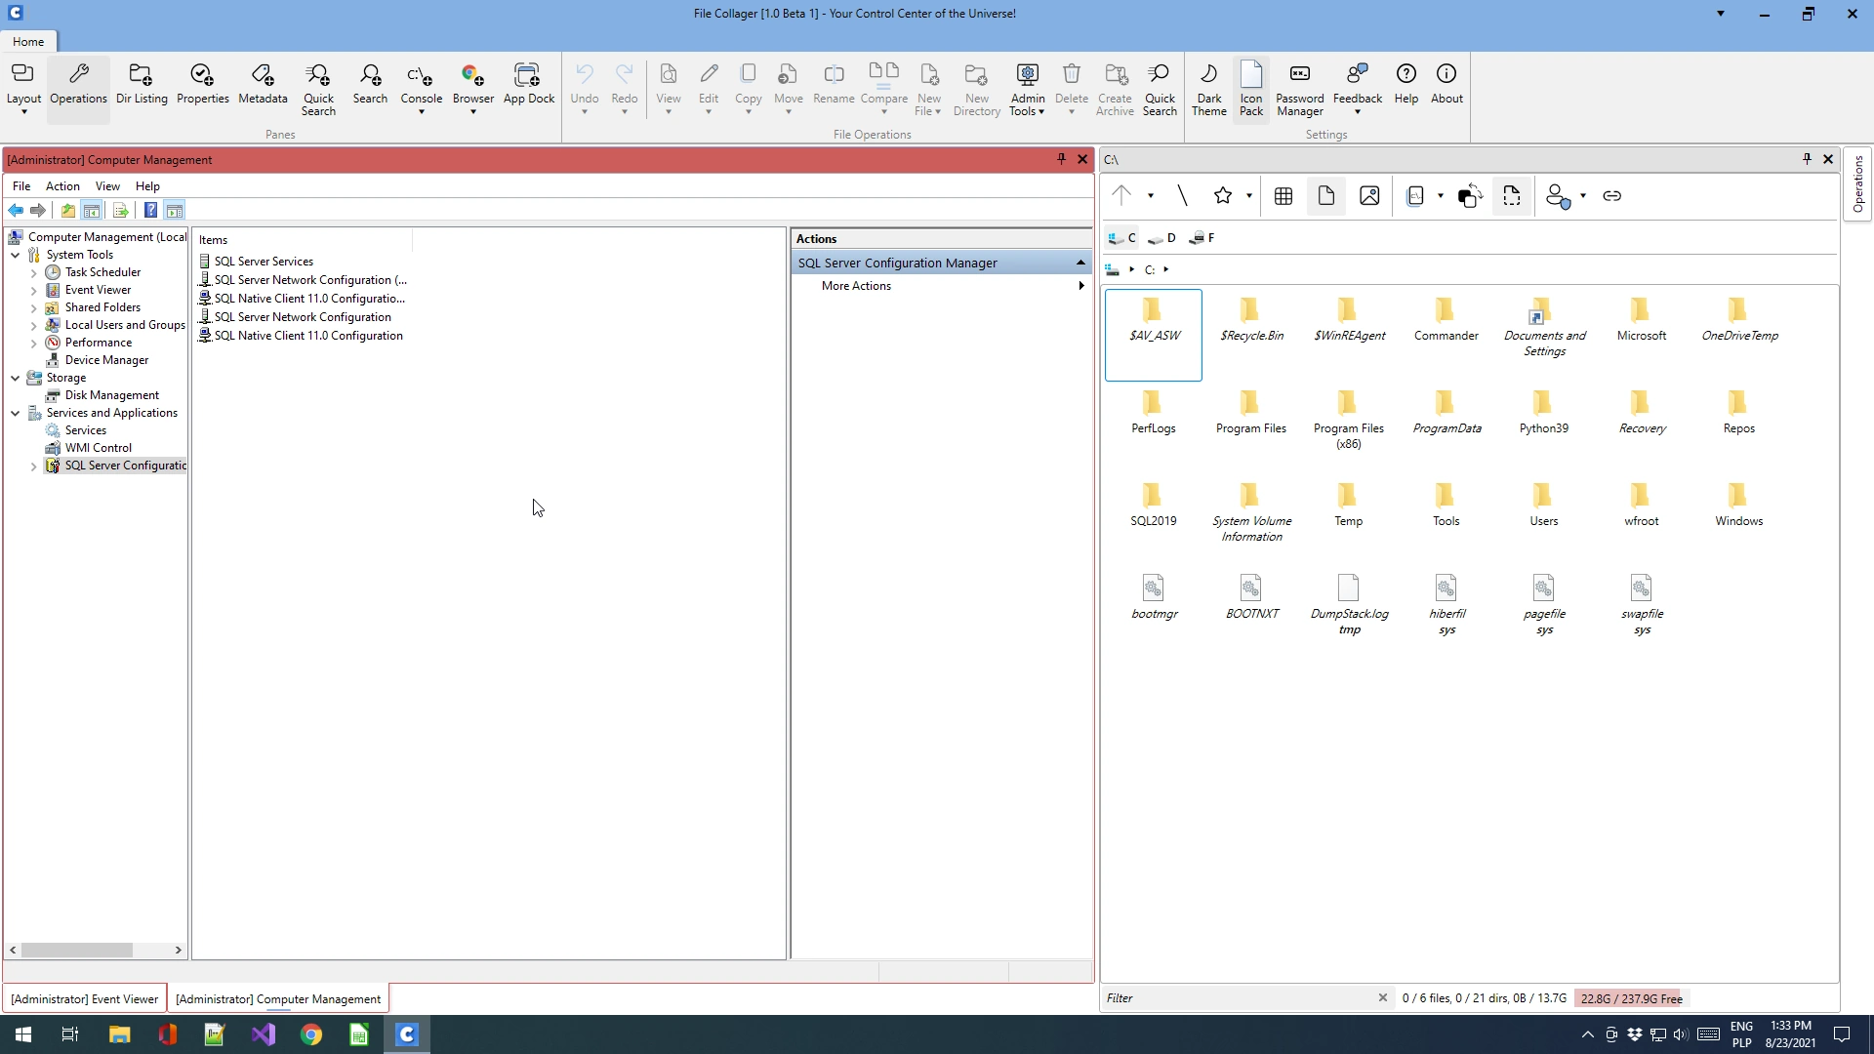Click the Filter input field
This screenshot has width=1874, height=1054.
click(x=1239, y=998)
